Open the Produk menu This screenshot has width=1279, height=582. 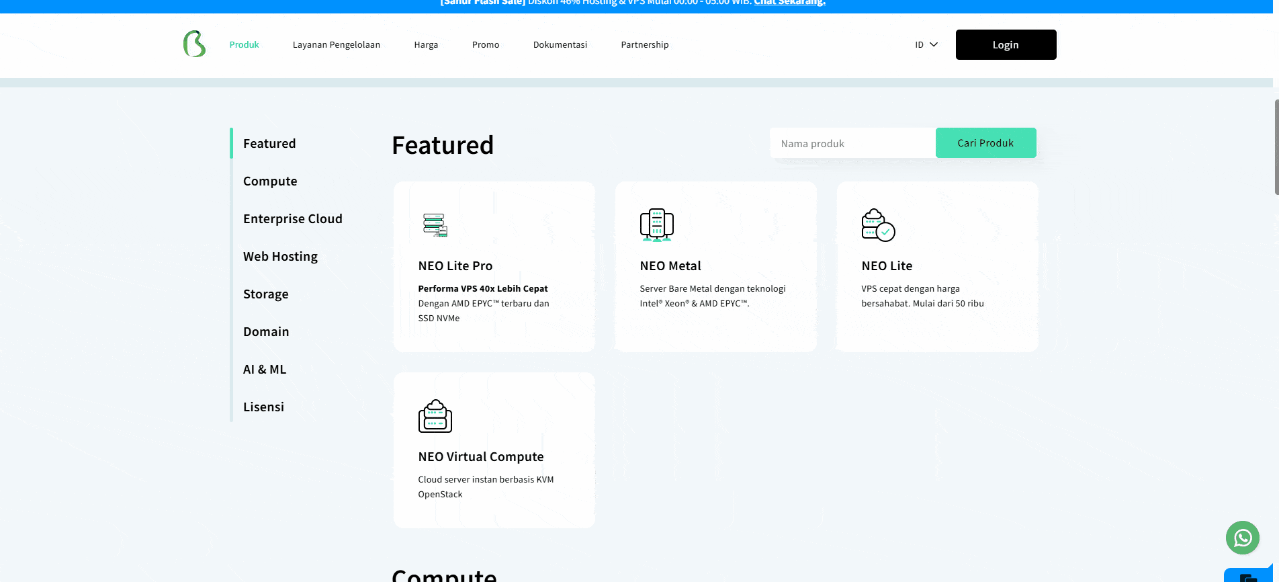pos(244,45)
